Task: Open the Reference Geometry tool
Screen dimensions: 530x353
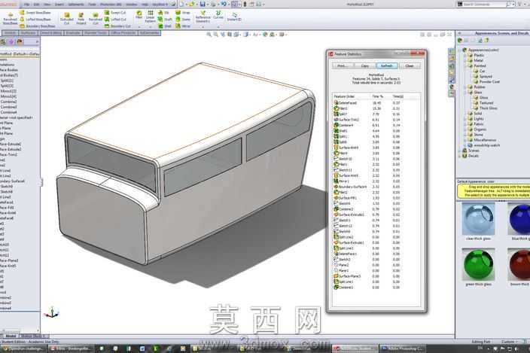Action: tap(203, 17)
